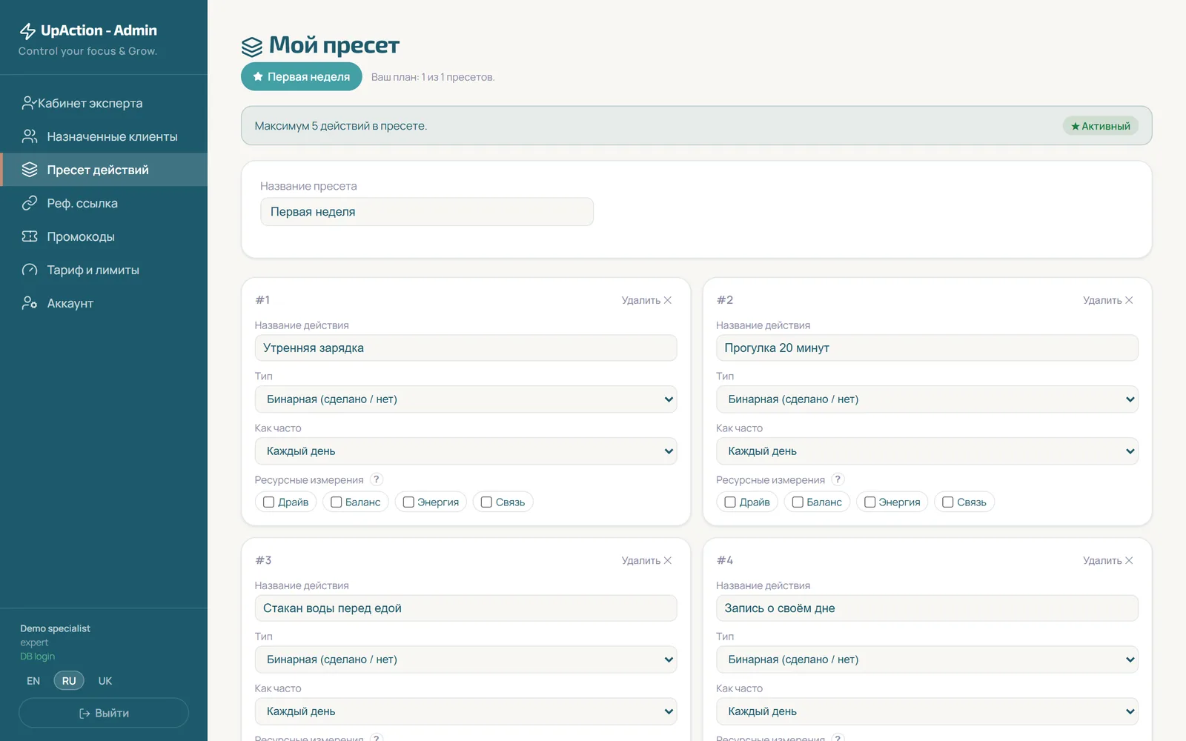Click the Активный status badge

click(x=1101, y=126)
